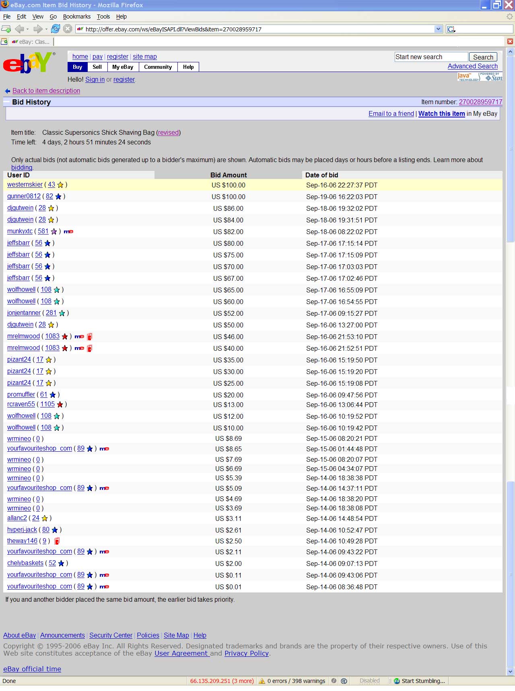Click the close tab button
The image size is (515, 691).
pos(510,41)
